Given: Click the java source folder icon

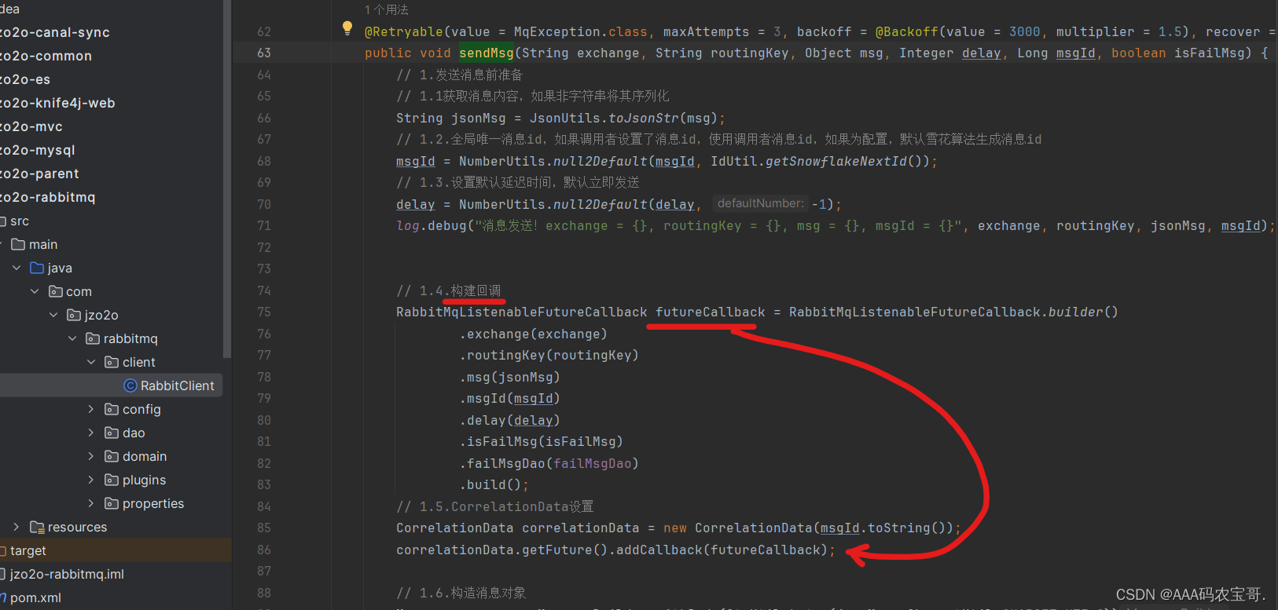Looking at the screenshot, I should point(37,268).
